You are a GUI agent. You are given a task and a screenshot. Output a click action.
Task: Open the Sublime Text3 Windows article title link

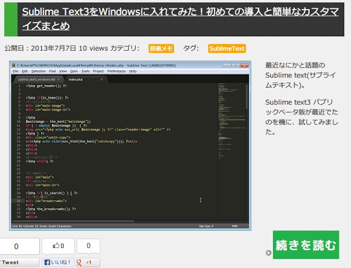(x=180, y=19)
